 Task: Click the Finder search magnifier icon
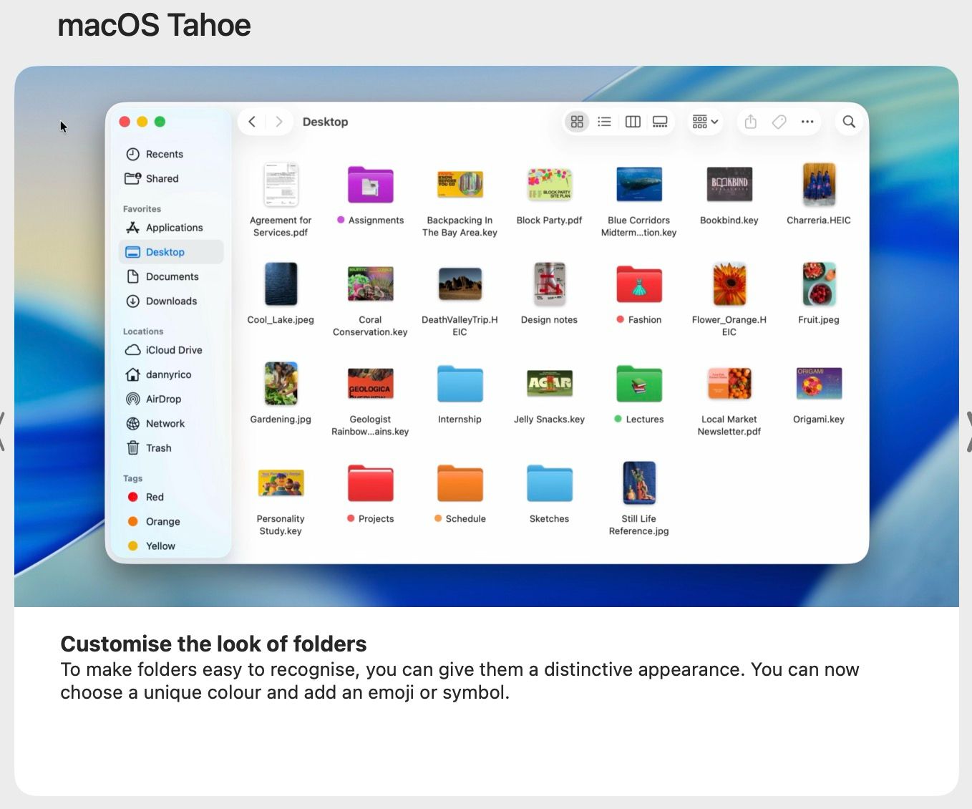tap(849, 122)
